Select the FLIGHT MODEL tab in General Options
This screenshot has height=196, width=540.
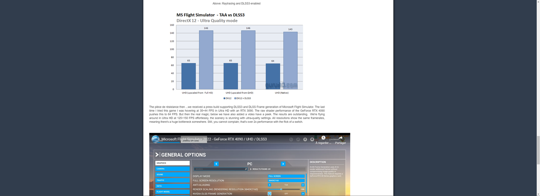(172, 191)
